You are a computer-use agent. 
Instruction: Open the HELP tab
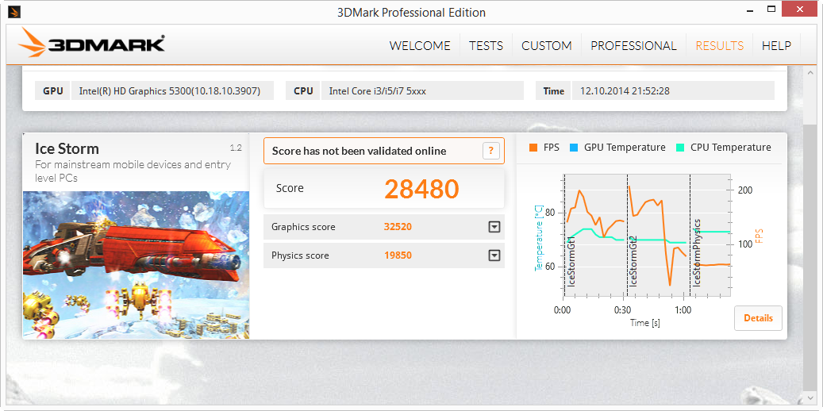coord(776,46)
